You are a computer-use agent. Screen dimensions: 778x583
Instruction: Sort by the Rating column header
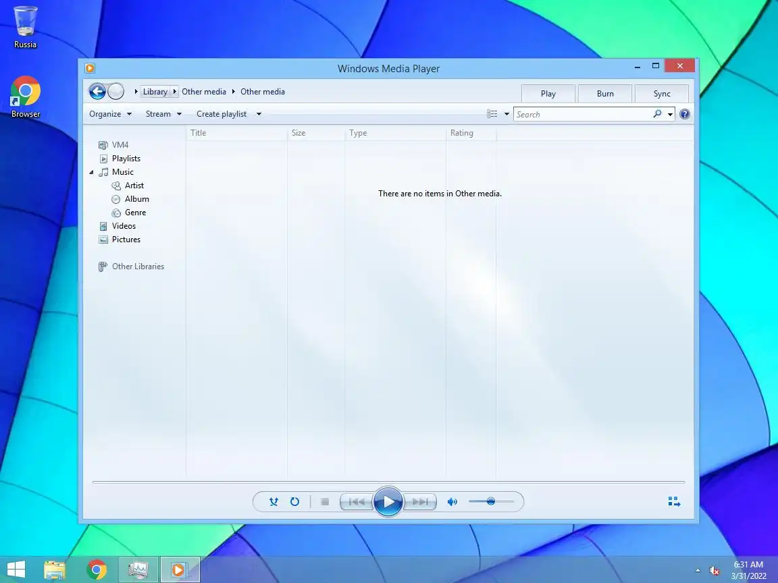(471, 133)
